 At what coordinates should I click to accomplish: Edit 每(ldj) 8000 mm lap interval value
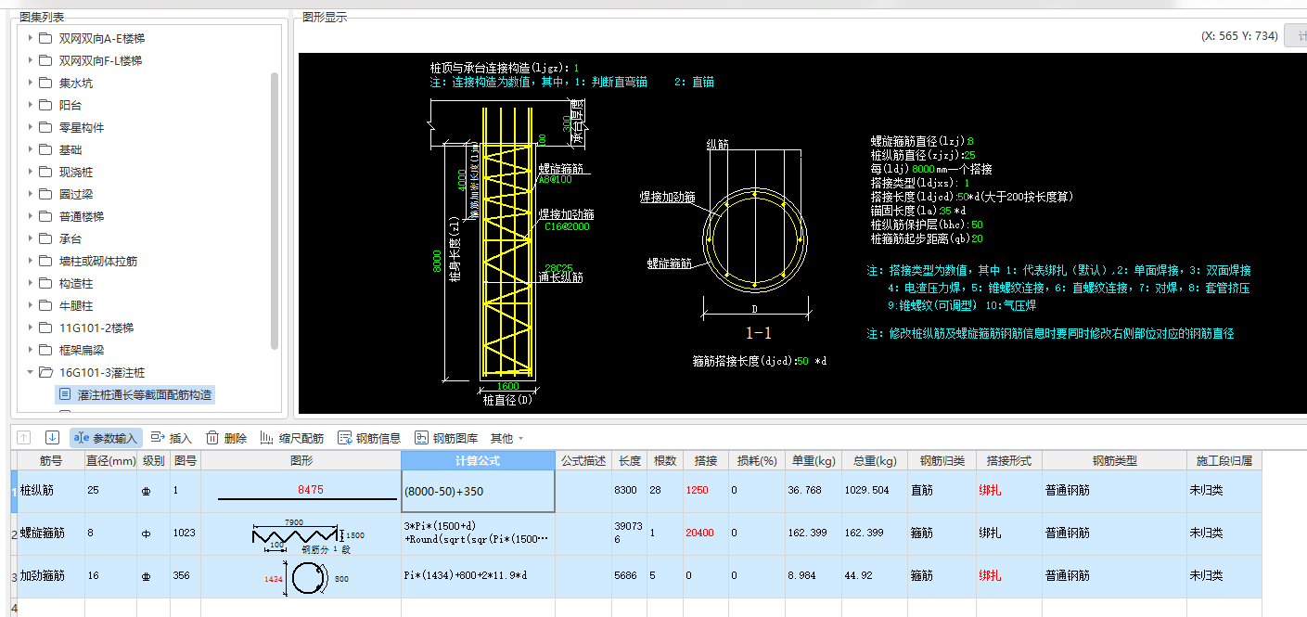(923, 169)
